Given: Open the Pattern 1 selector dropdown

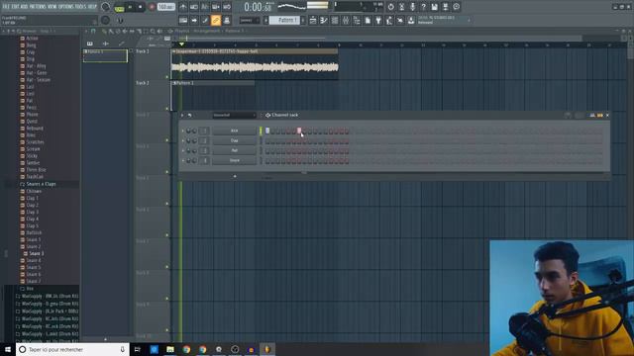Looking at the screenshot, I should 284,20.
